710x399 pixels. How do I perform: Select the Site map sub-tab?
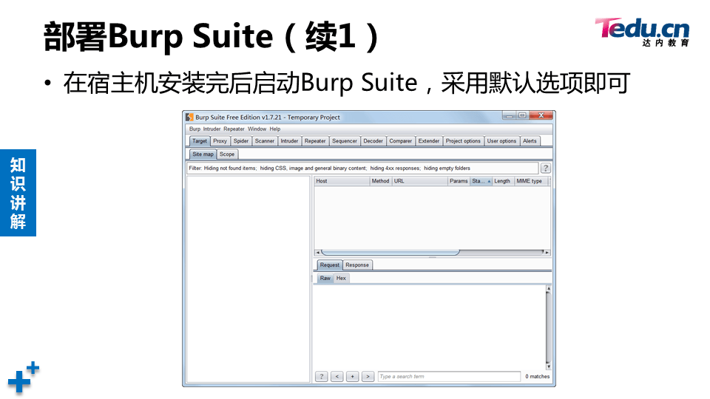click(x=203, y=154)
